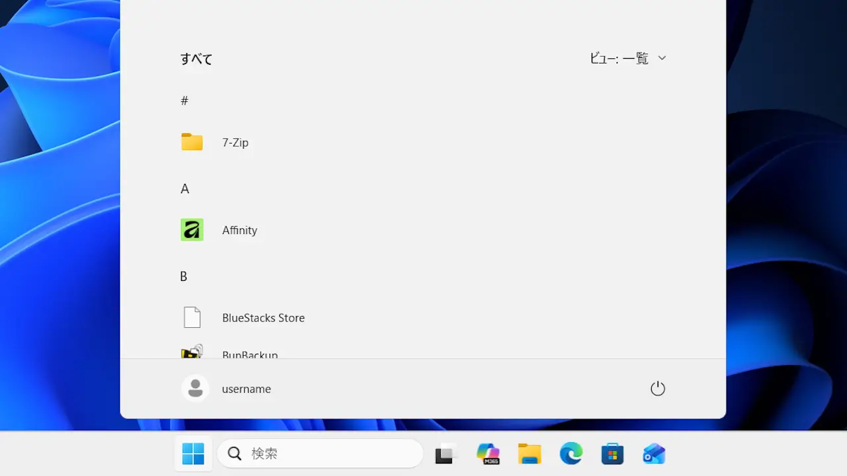Open Microsoft Edge from the taskbar
The image size is (847, 476).
(x=571, y=454)
